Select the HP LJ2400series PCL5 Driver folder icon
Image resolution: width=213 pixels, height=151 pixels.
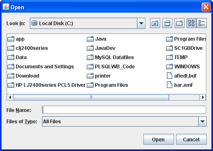(x=11, y=85)
